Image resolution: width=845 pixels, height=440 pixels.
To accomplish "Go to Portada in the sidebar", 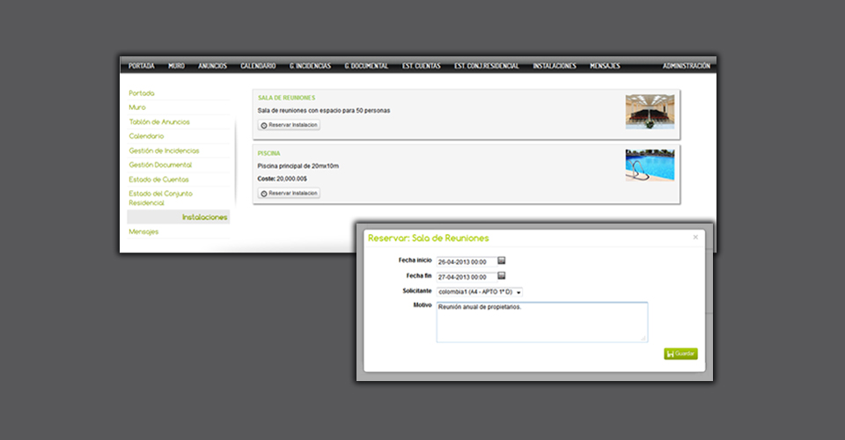I will (x=142, y=93).
